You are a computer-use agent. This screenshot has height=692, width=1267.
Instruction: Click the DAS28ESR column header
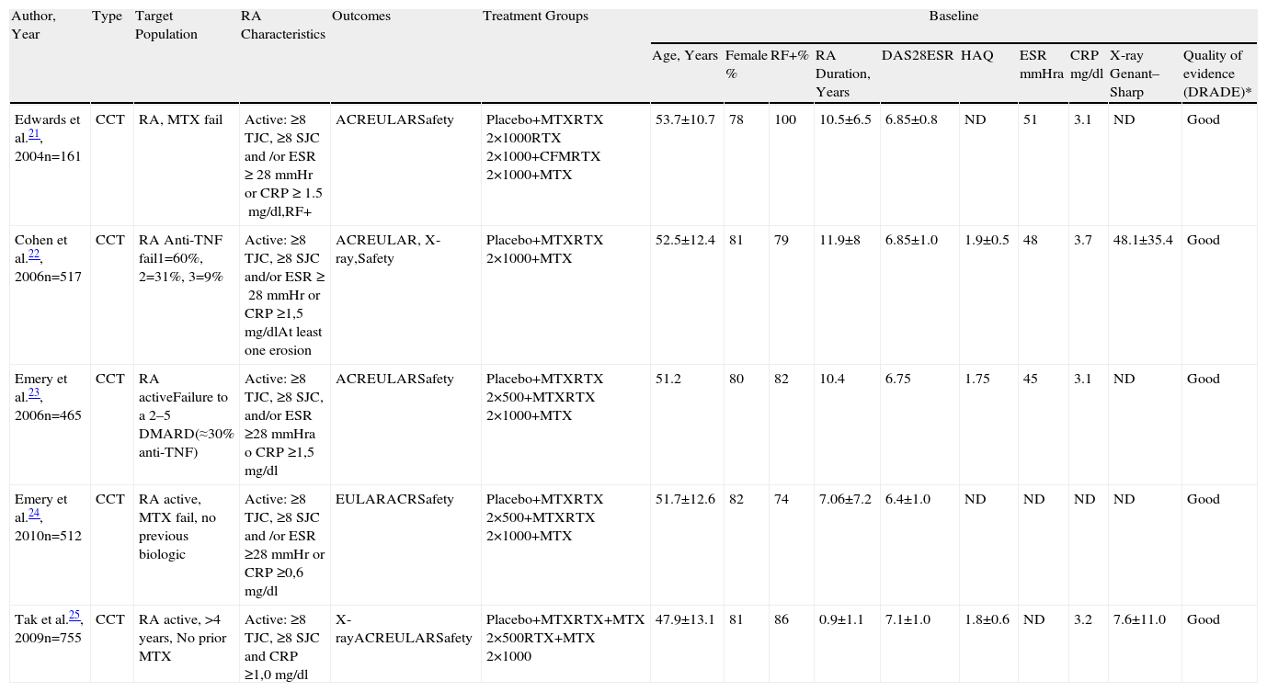[x=916, y=55]
